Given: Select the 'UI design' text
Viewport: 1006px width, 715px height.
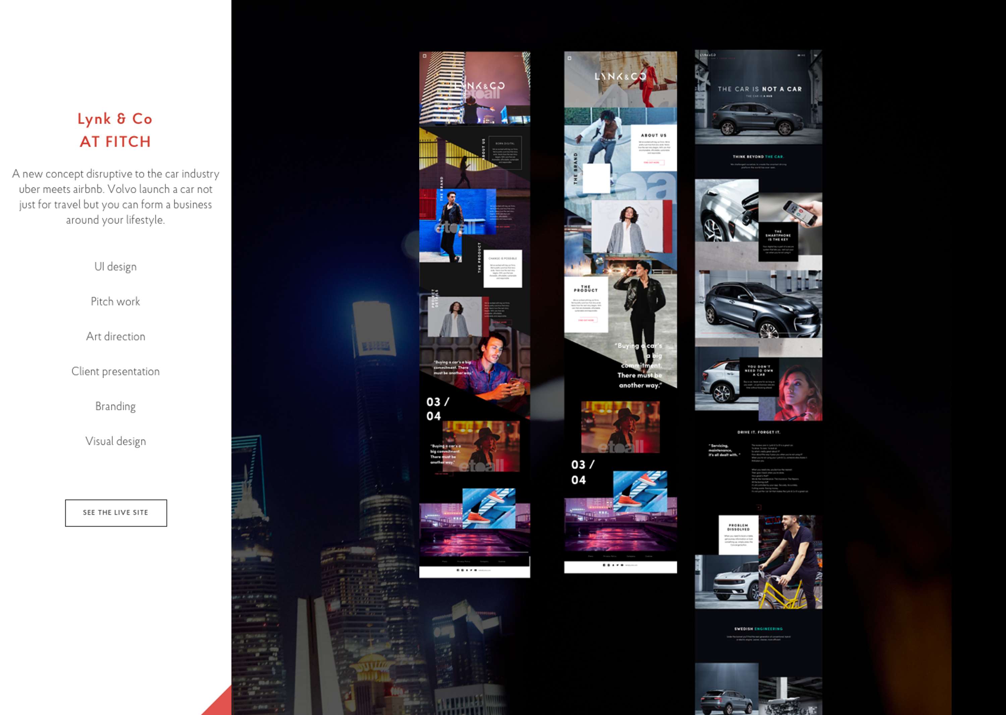Looking at the screenshot, I should click(x=115, y=267).
